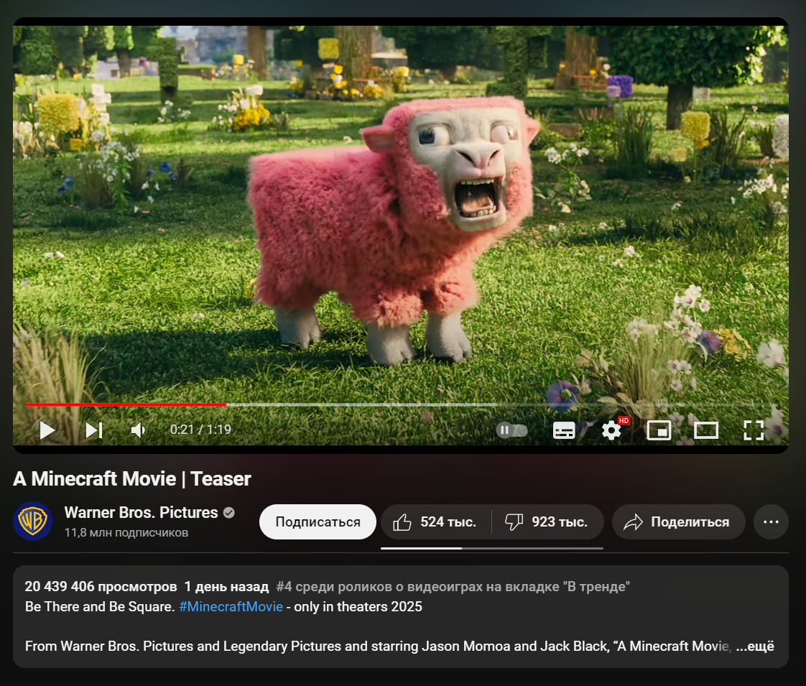Enter fullscreen mode
This screenshot has height=686, width=806.
754,430
